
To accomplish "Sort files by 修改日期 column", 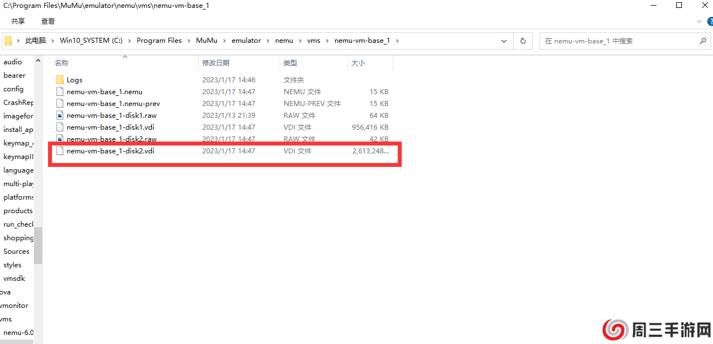I will click(216, 63).
